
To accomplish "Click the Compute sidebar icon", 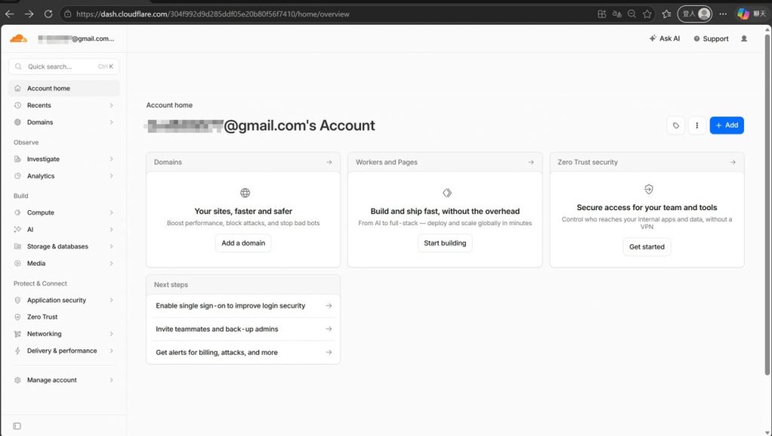I will 18,212.
